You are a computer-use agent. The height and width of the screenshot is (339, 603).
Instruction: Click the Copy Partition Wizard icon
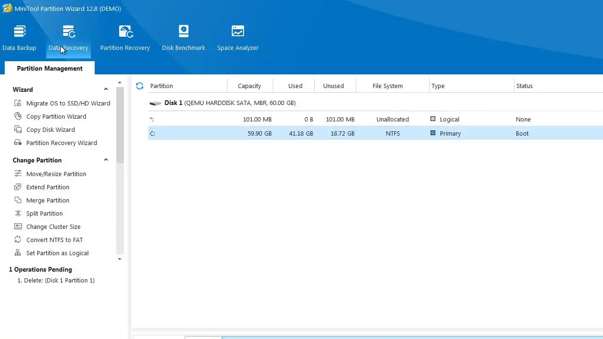pyautogui.click(x=18, y=116)
